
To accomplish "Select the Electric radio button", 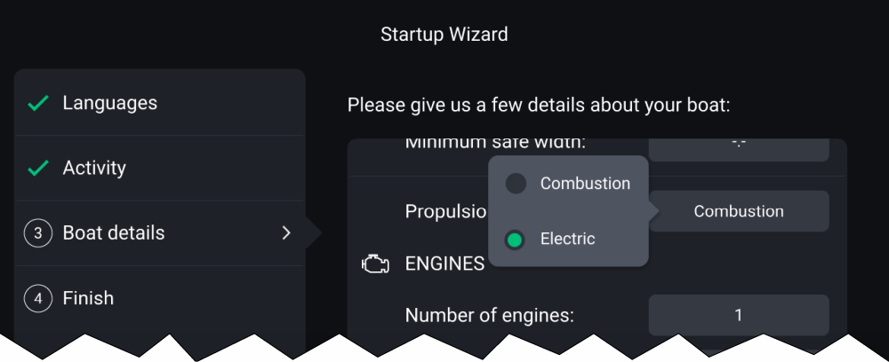I will pos(515,240).
